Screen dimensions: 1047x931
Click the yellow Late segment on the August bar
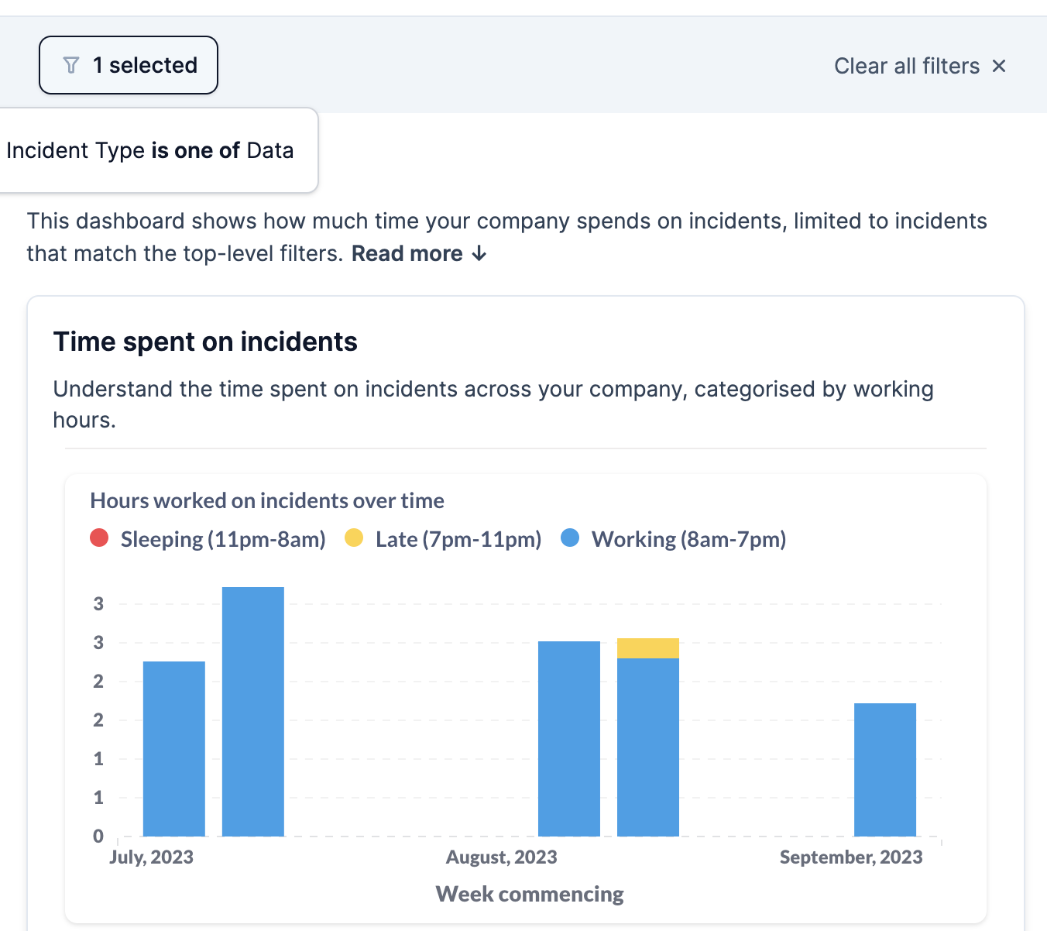(x=648, y=648)
